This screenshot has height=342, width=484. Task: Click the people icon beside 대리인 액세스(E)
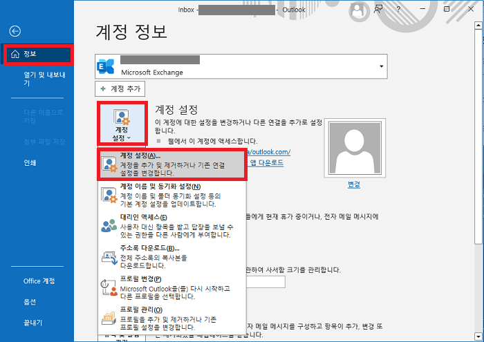[109, 226]
